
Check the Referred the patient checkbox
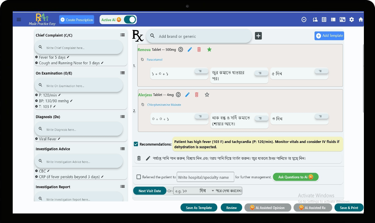click(139, 177)
